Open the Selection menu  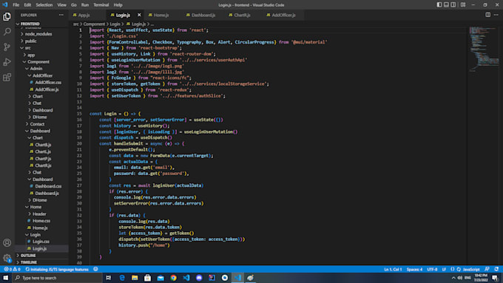tap(44, 5)
